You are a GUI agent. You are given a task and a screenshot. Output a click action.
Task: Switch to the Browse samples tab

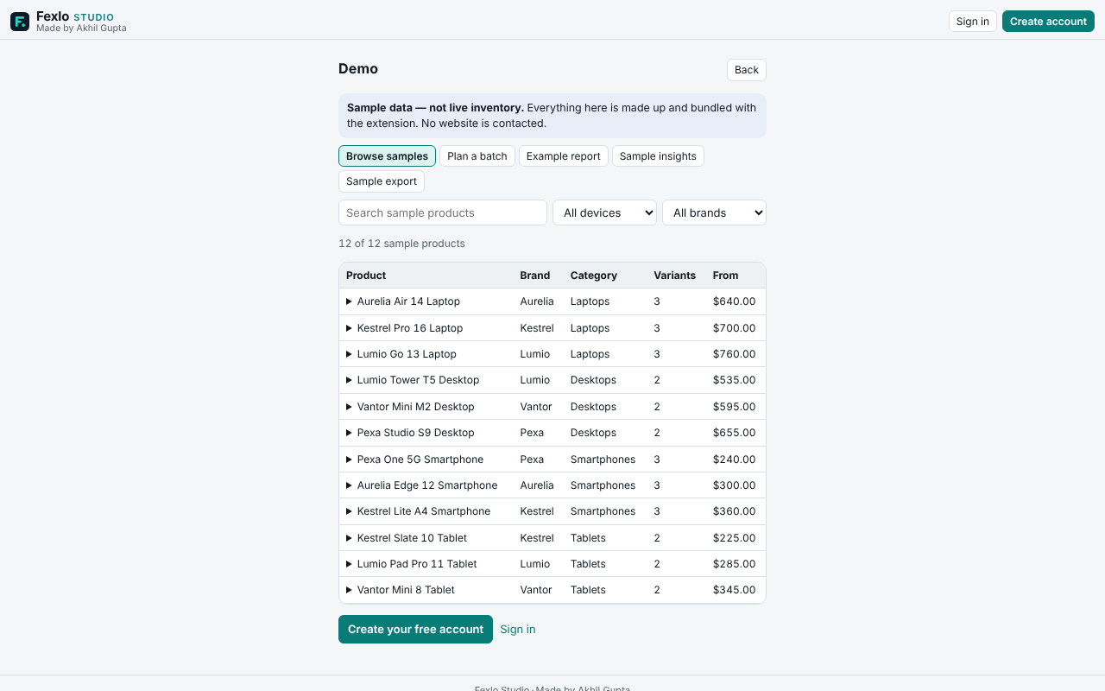coord(387,156)
